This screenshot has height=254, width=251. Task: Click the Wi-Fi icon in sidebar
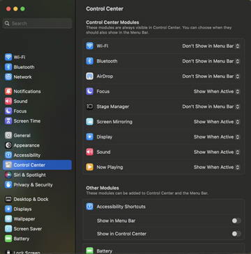(x=8, y=57)
